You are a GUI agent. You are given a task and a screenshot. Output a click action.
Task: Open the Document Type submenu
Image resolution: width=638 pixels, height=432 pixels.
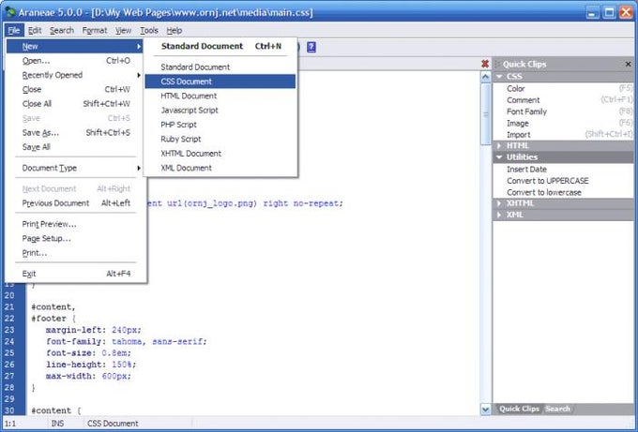(76, 168)
